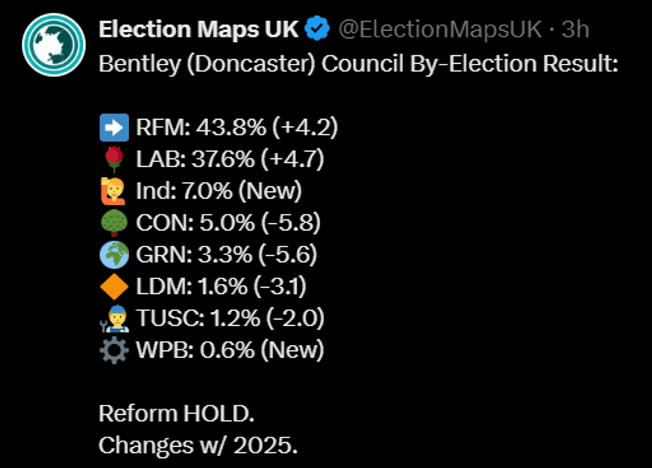Click the blue arrow emoji beside RFM
The width and height of the screenshot is (652, 468).
114,127
